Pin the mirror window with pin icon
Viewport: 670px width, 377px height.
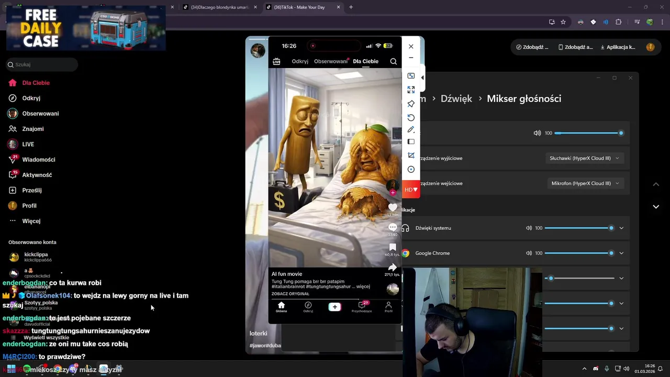click(411, 104)
